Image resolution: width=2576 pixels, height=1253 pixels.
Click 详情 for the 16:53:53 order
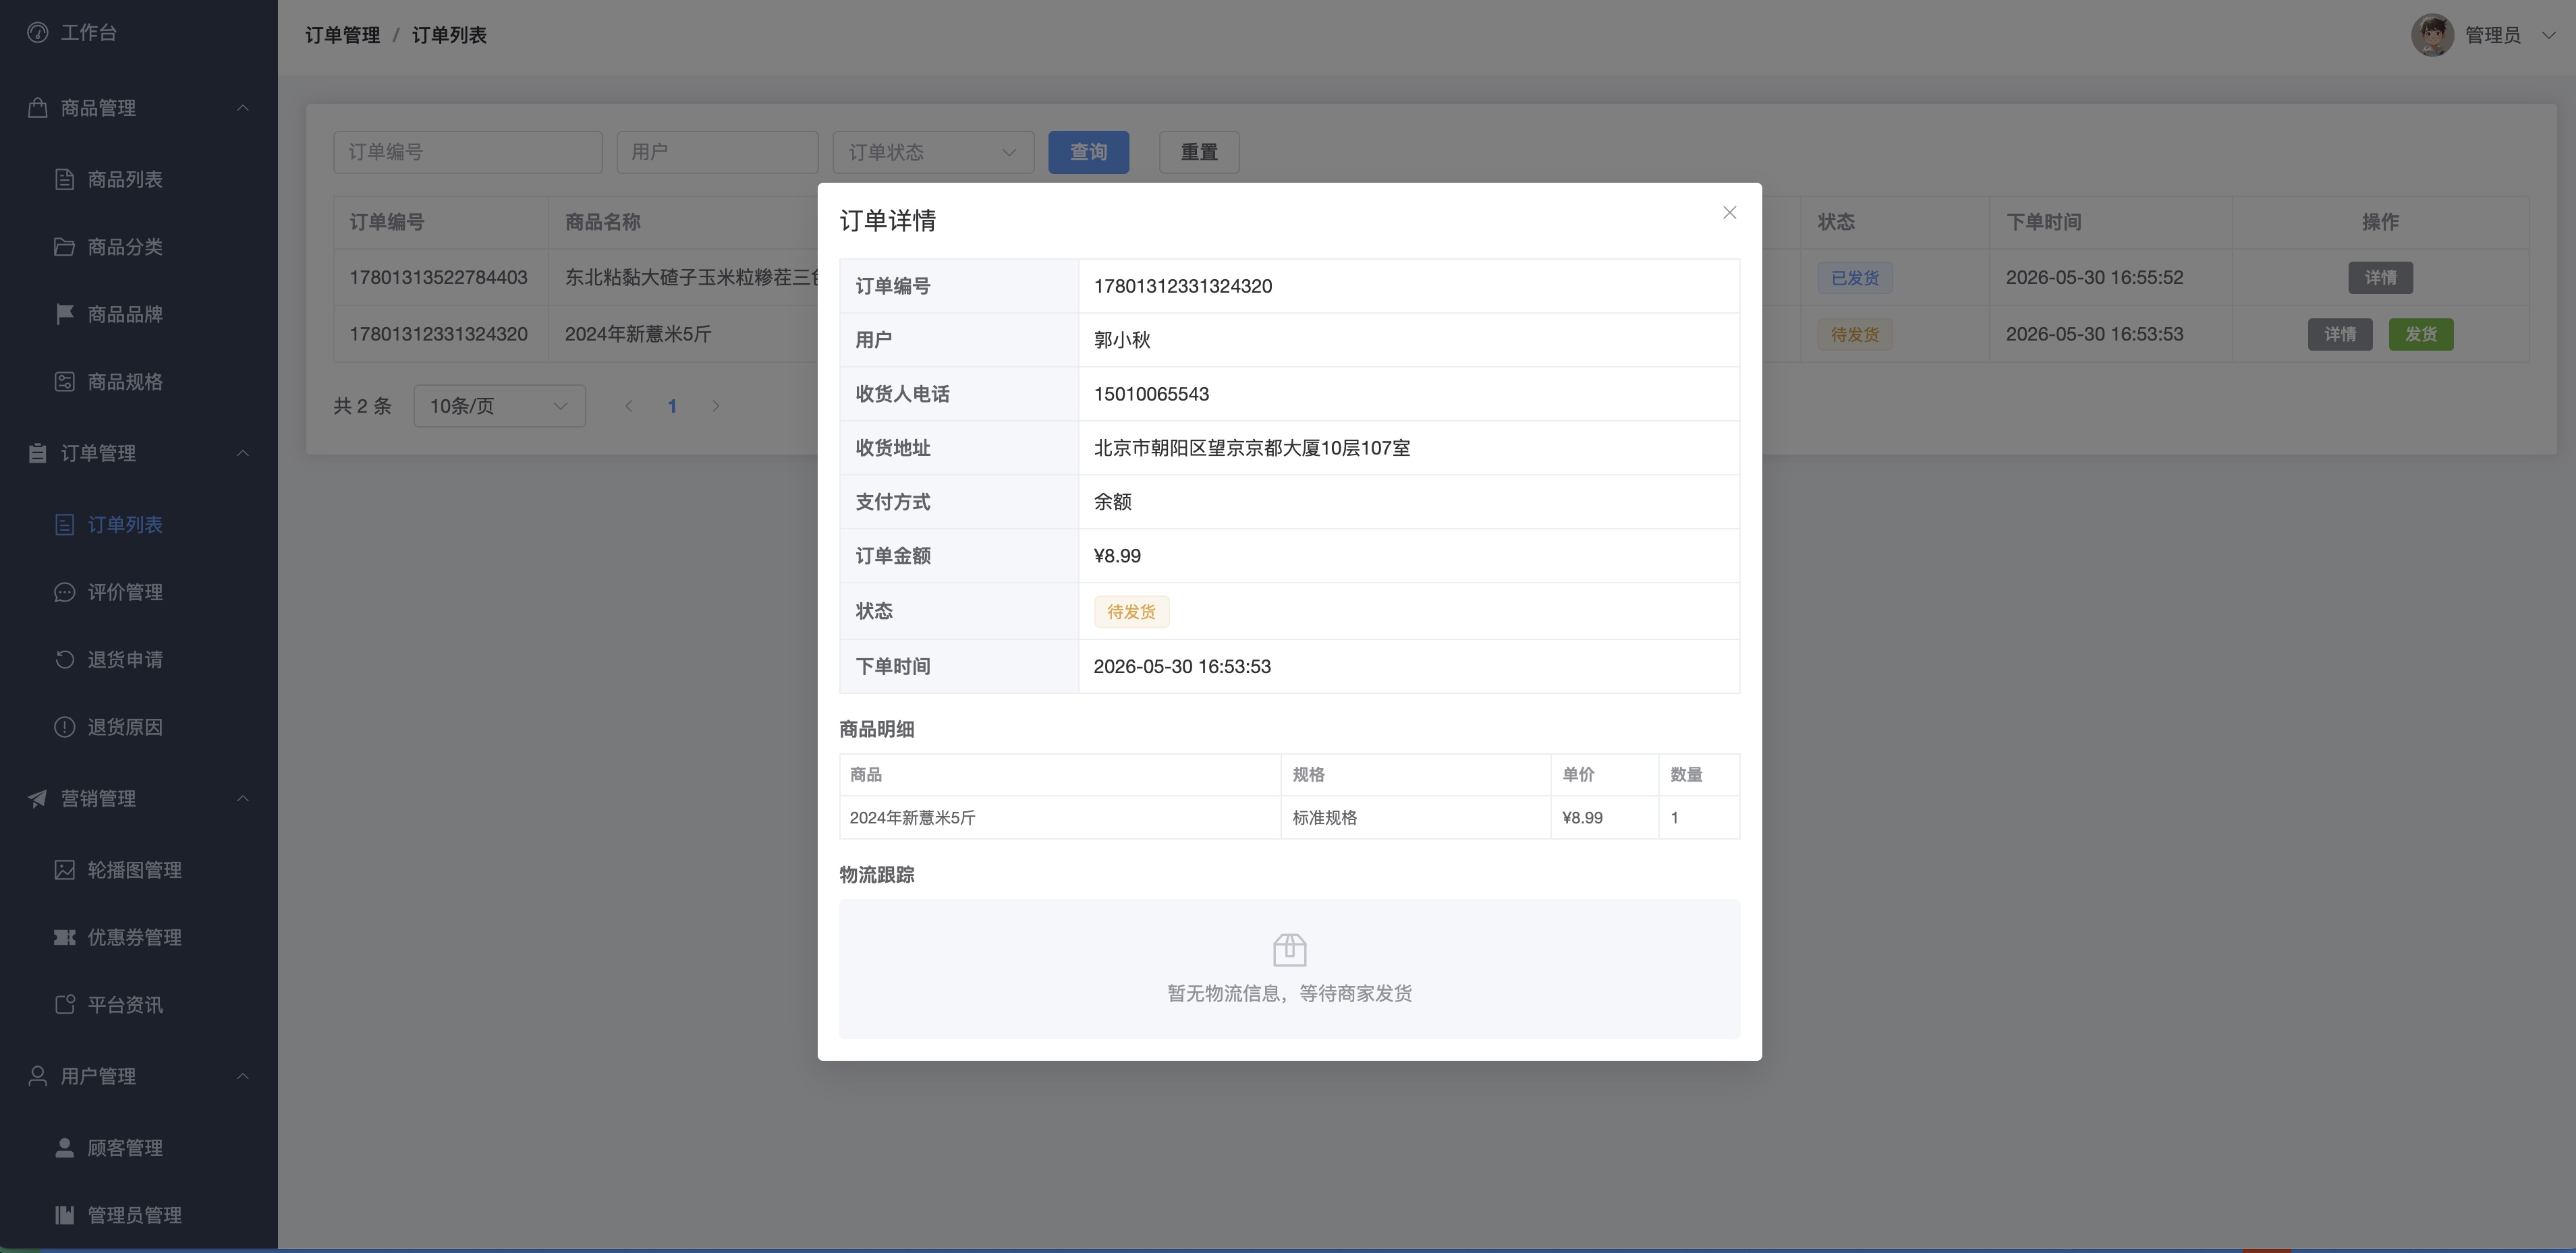2340,334
